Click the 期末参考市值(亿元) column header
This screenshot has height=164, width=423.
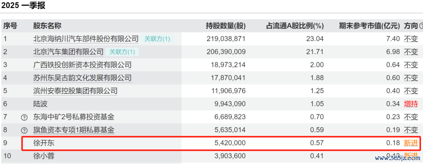point(369,26)
